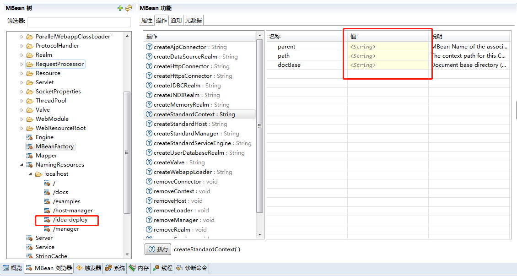Click the question mark icon beside createValve
The image size is (517, 276).
[x=149, y=162]
